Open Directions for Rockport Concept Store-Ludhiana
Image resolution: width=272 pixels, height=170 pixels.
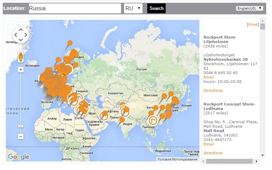click(213, 153)
